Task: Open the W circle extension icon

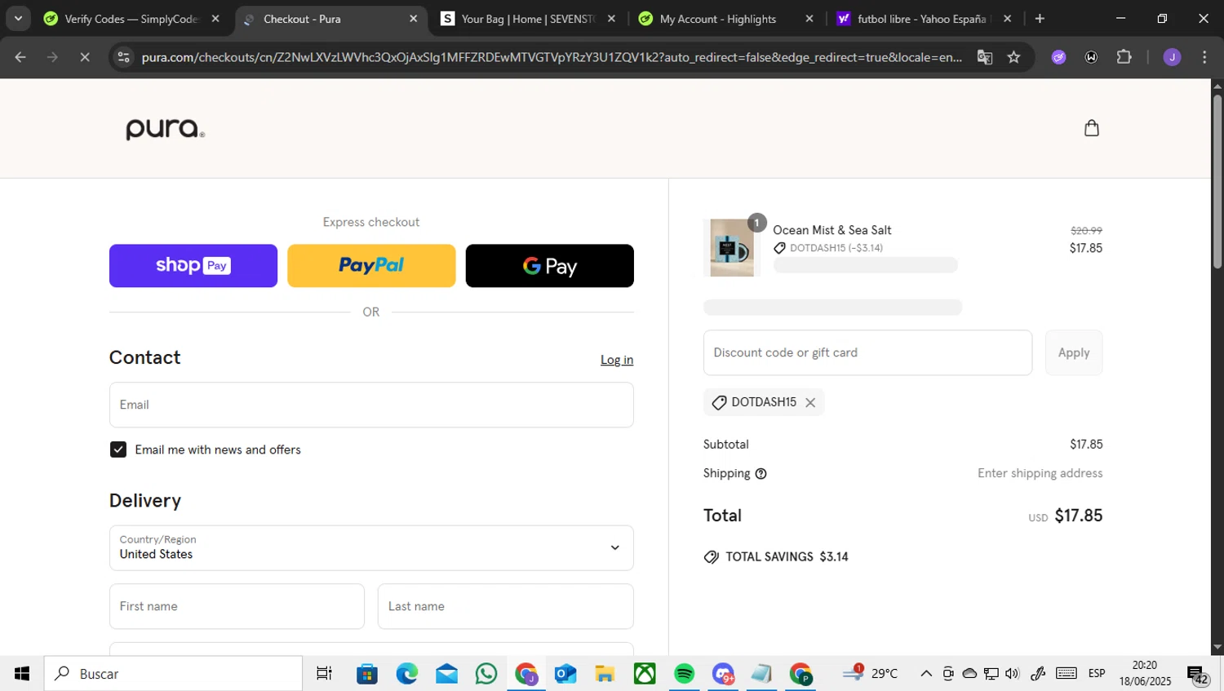Action: [1091, 57]
